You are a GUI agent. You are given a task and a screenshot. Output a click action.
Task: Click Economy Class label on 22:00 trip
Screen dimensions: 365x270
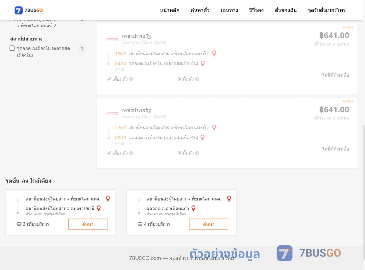click(x=144, y=116)
